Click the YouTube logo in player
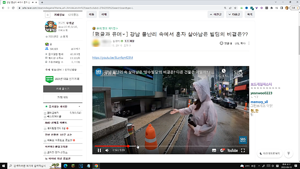 [232, 150]
